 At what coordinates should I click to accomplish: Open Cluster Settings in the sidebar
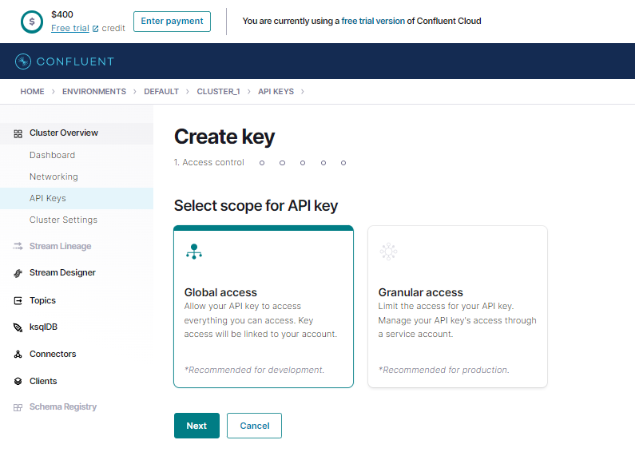click(63, 220)
